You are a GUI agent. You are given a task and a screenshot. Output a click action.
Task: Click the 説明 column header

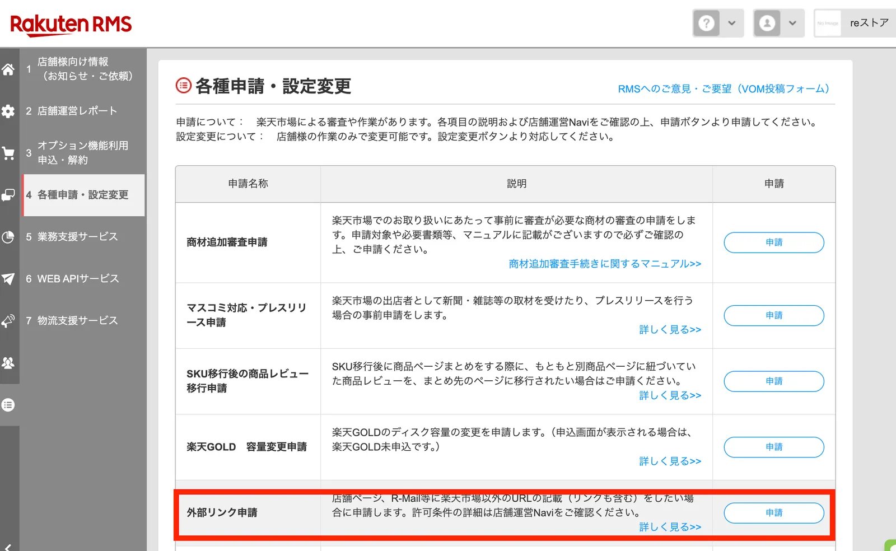(x=516, y=184)
